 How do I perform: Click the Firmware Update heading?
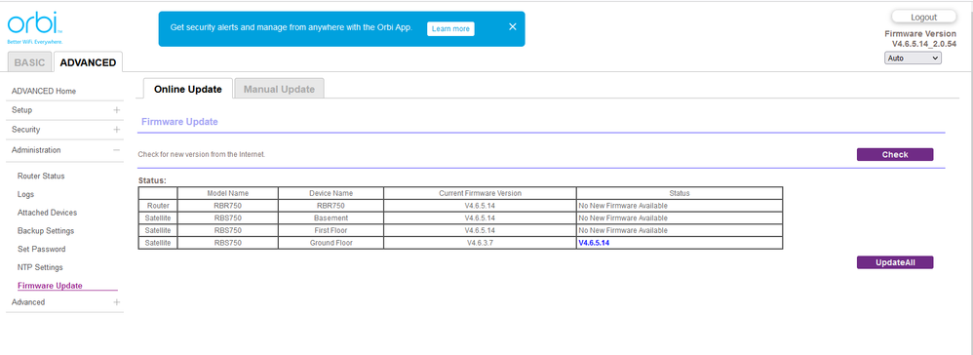(180, 122)
